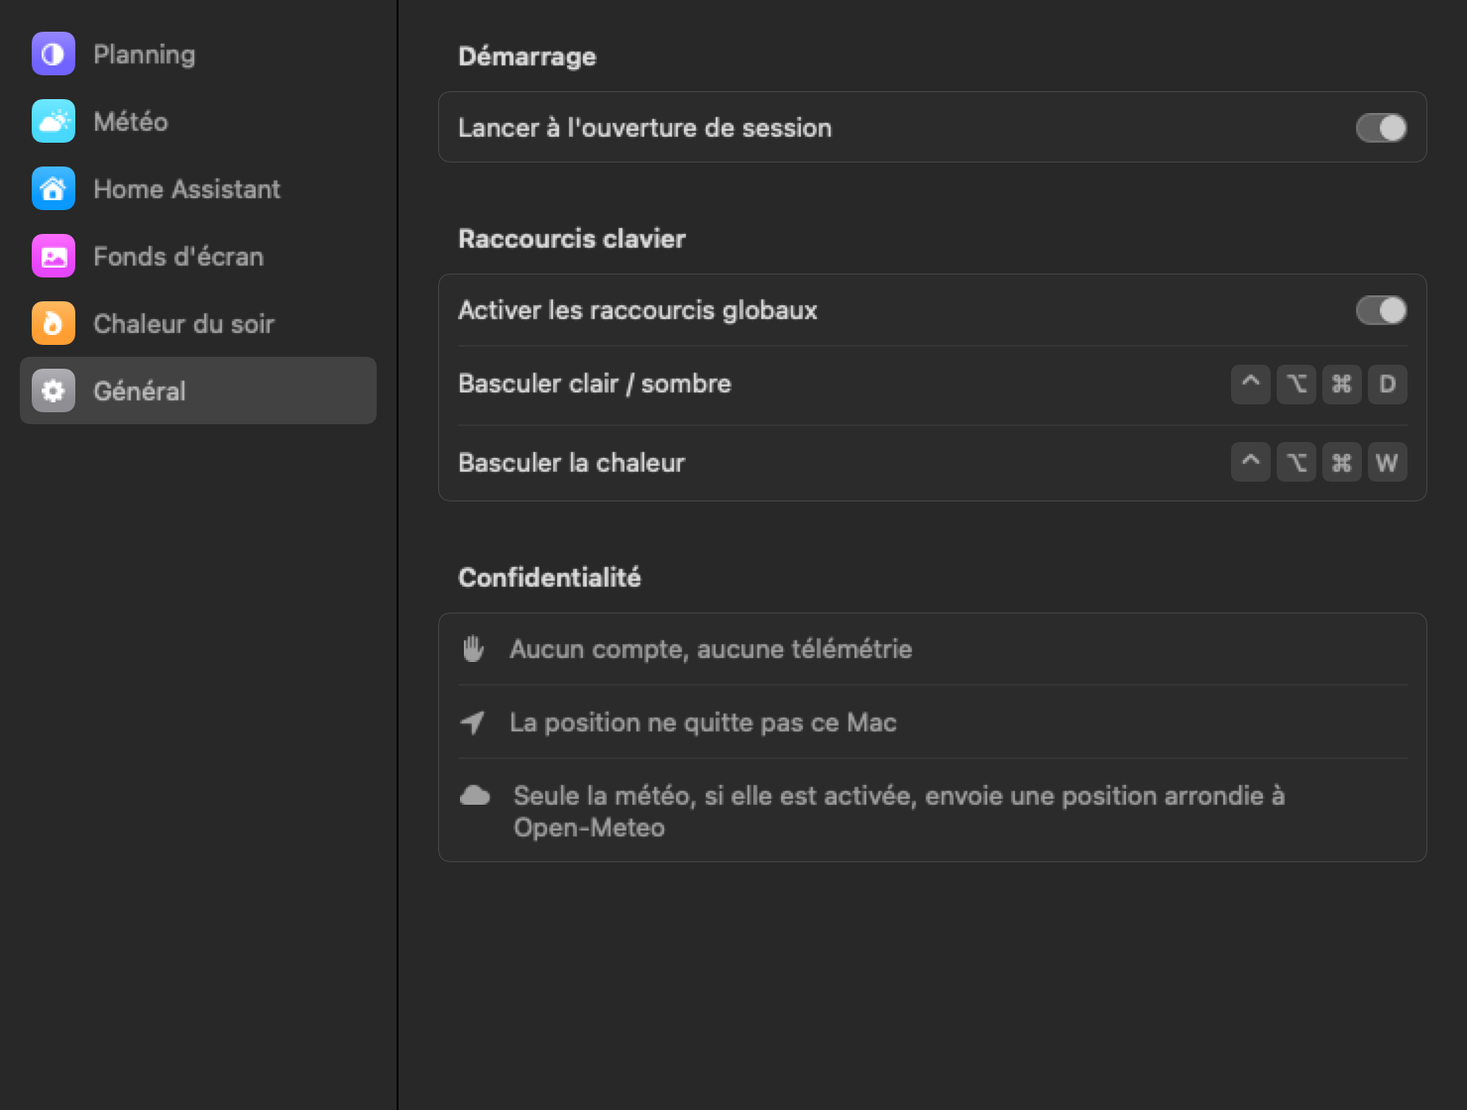Image resolution: width=1467 pixels, height=1110 pixels.
Task: Open Chaleur du soir settings
Action: (x=198, y=323)
